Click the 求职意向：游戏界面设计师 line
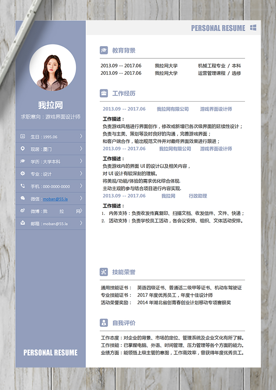 pos(50,116)
